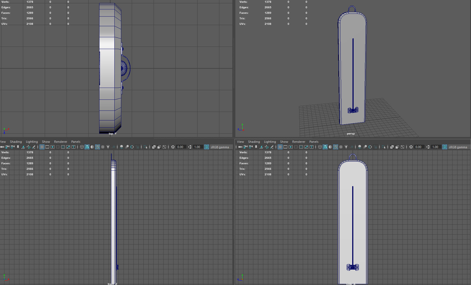Open Shading menu in front view panel
471x285 pixels.
point(16,142)
